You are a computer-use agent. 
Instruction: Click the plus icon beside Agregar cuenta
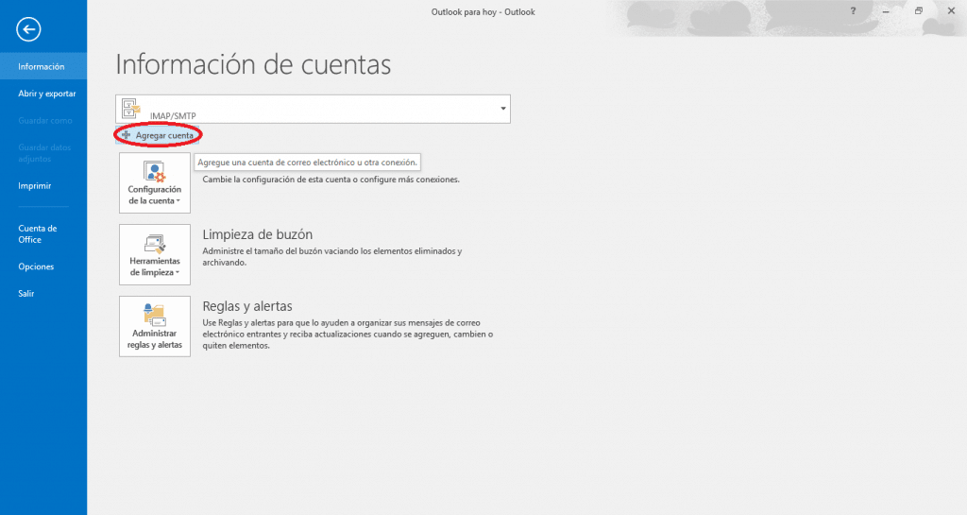[x=126, y=134]
